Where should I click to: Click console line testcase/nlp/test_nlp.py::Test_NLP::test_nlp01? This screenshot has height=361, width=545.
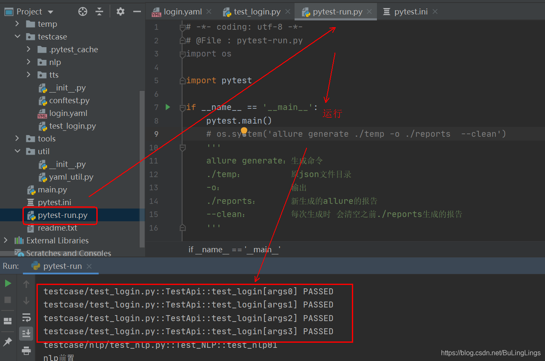point(160,345)
